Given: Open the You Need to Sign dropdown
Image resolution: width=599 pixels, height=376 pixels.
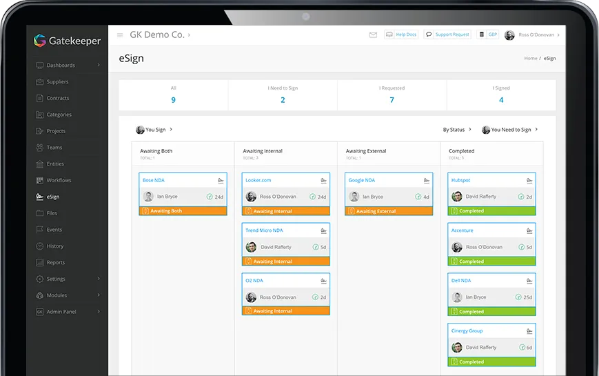Looking at the screenshot, I should (510, 130).
